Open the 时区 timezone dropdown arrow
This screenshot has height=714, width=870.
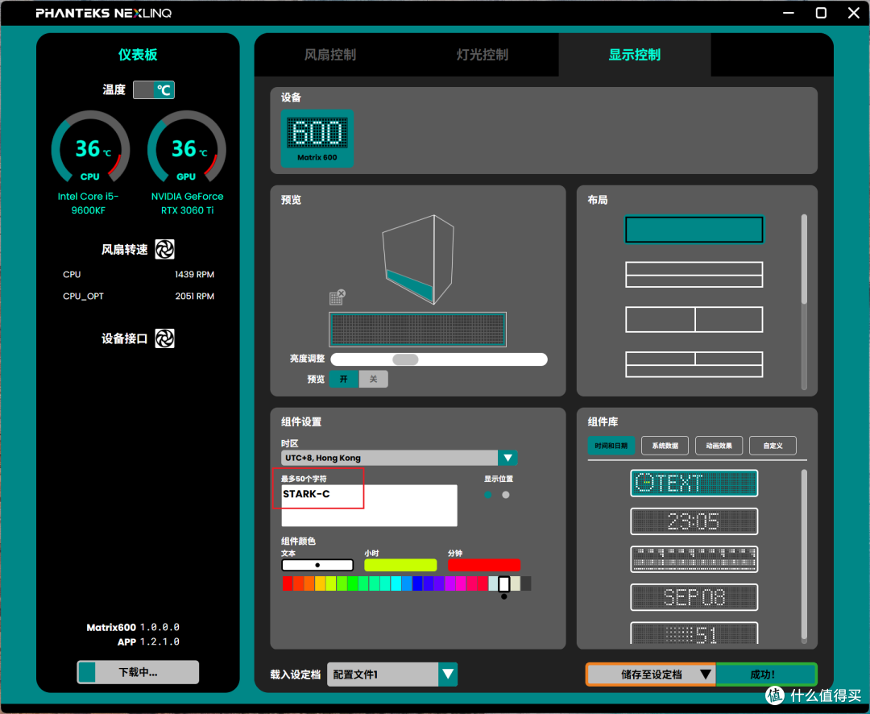[x=507, y=458]
